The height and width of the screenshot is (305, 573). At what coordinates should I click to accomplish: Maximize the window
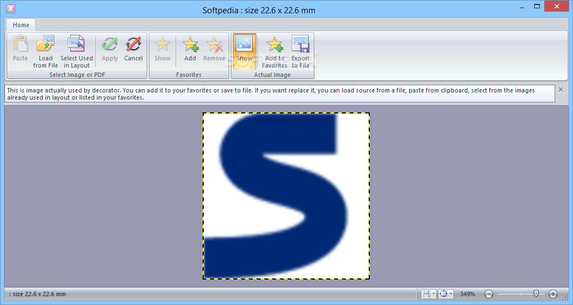point(537,6)
